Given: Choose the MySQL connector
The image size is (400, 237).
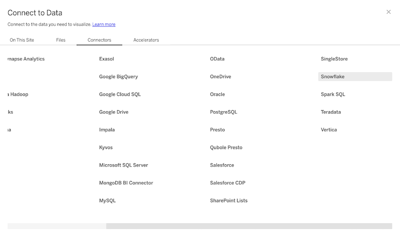Looking at the screenshot, I should click(107, 201).
